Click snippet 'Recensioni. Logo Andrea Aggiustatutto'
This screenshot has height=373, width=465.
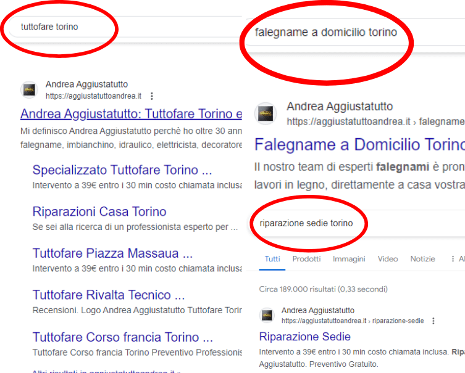point(137,310)
